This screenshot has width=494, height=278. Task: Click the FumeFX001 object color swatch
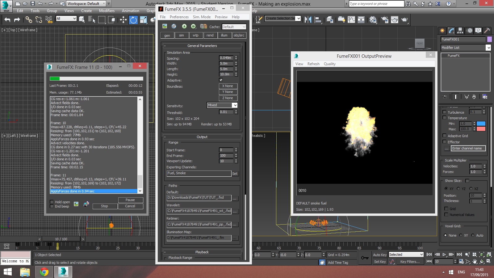(489, 39)
